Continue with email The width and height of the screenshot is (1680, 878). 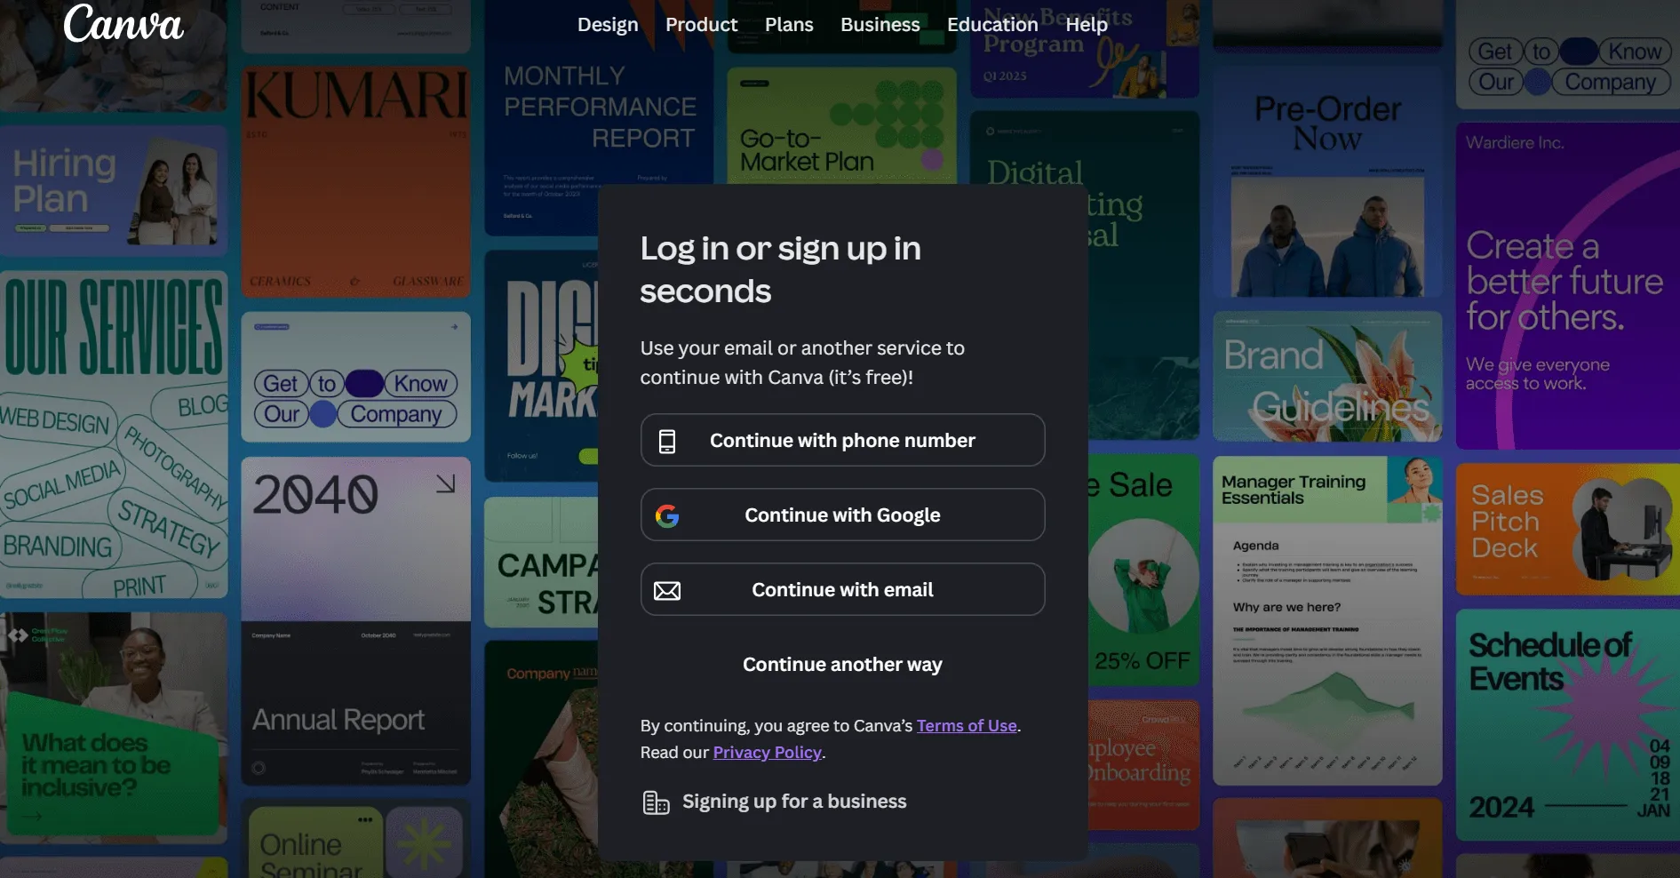(842, 589)
